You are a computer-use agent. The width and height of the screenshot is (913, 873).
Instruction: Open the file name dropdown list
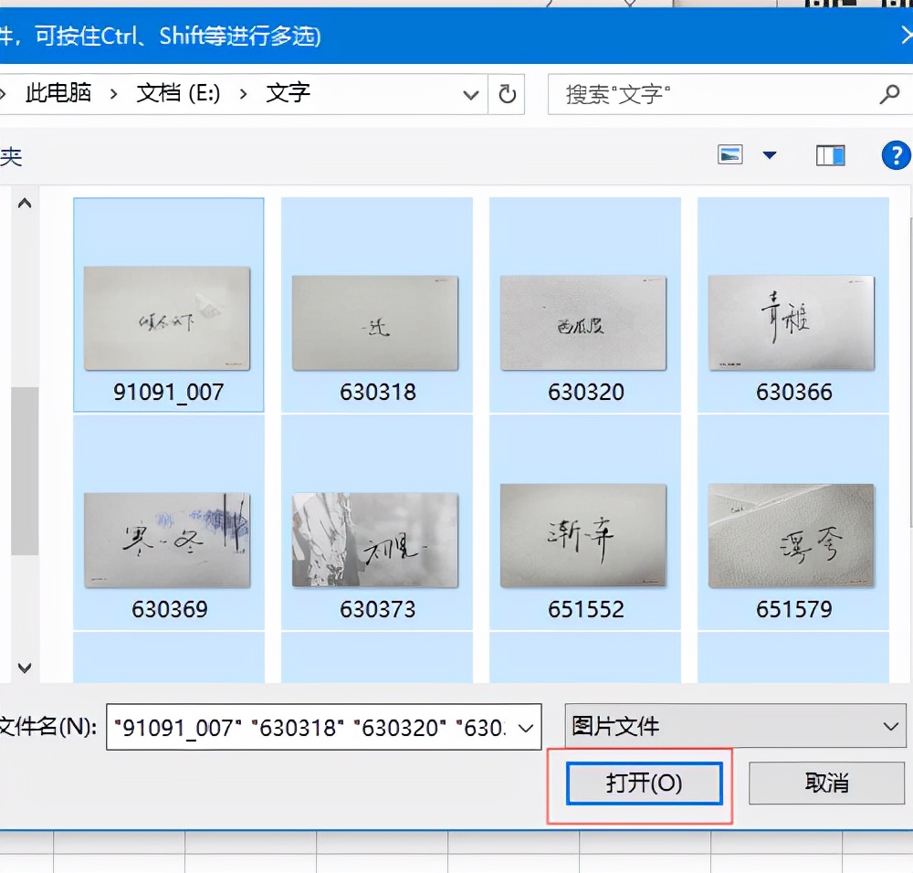point(524,728)
